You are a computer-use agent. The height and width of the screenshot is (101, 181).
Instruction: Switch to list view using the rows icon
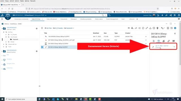pyautogui.click(x=168, y=28)
